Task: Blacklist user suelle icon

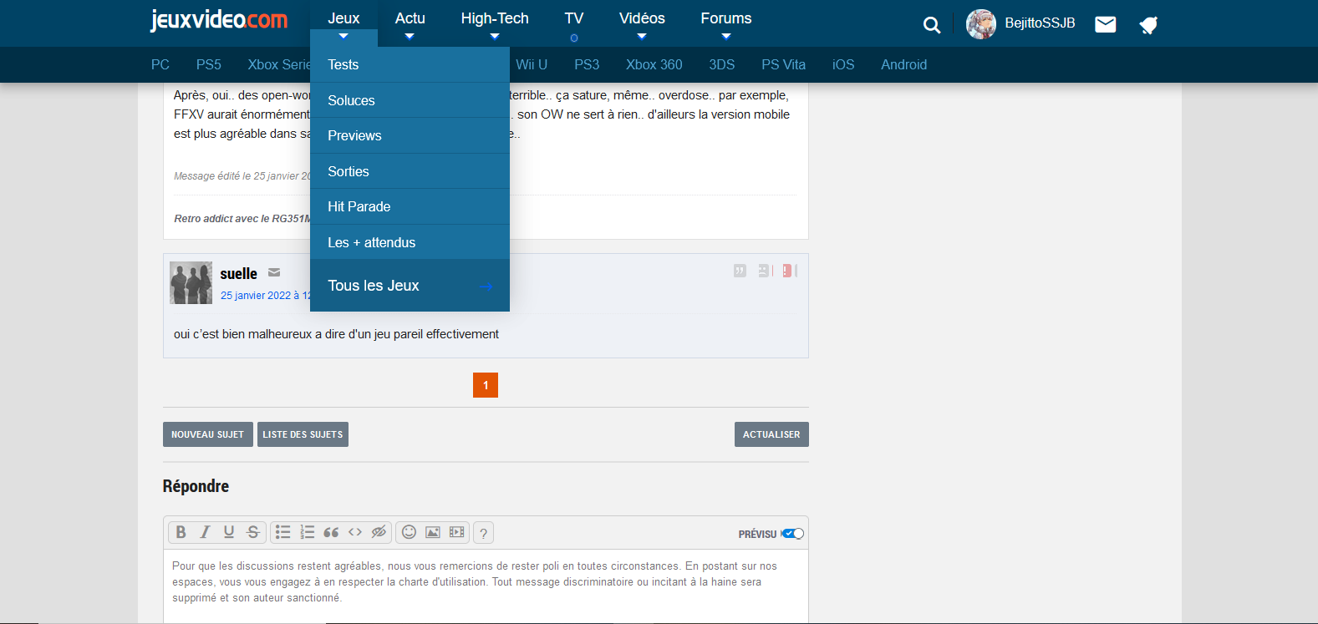Action: [x=765, y=271]
